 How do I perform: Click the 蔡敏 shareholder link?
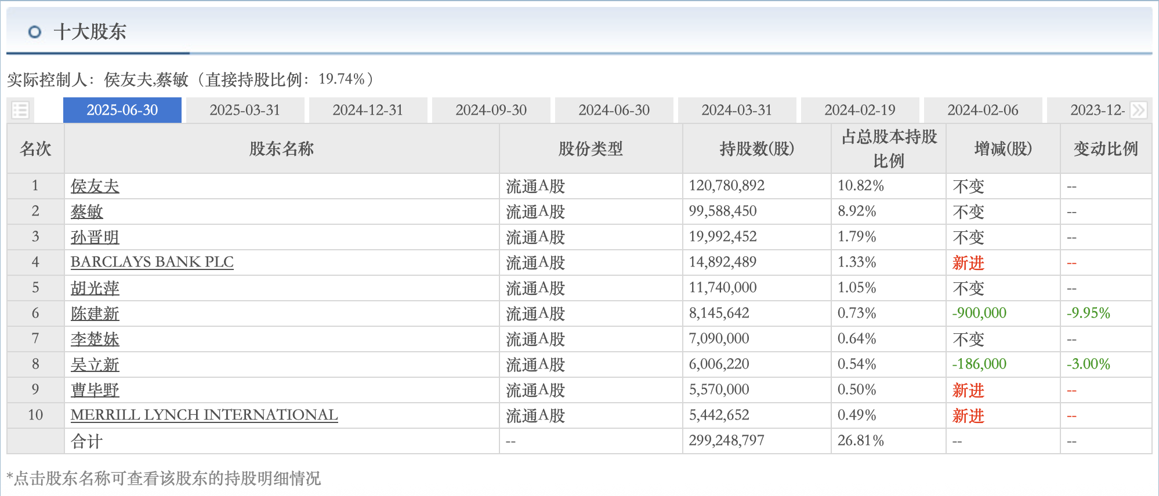tap(87, 211)
